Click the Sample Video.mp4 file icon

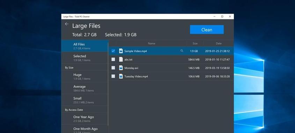(x=121, y=51)
